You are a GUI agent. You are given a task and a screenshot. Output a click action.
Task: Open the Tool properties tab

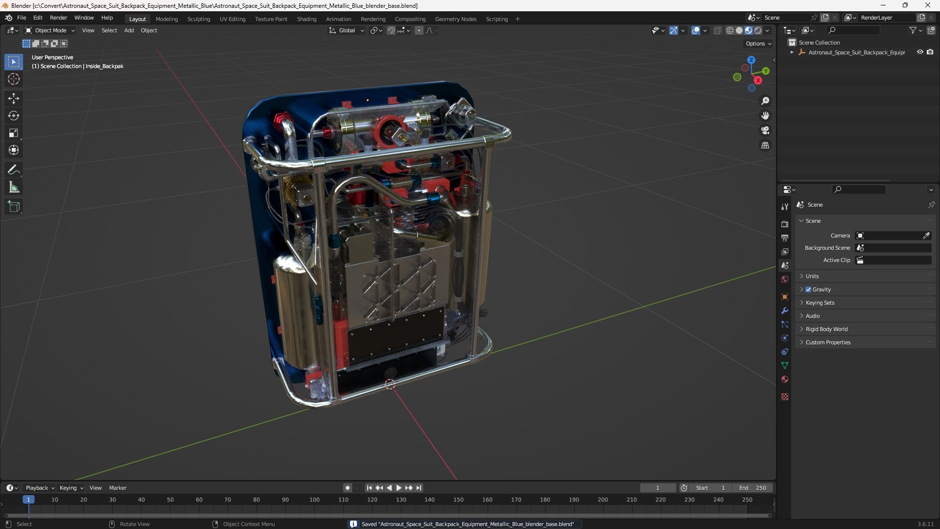pos(785,207)
